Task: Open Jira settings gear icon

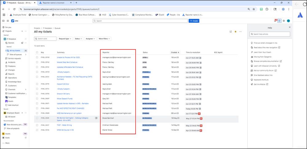Action: [284, 21]
